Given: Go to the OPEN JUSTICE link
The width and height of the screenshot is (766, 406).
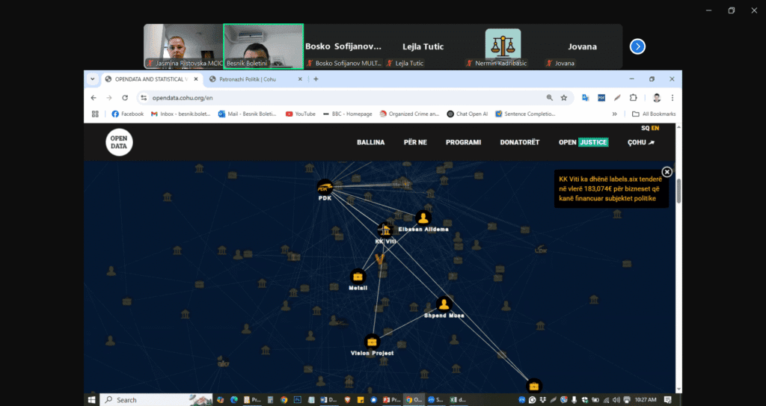Looking at the screenshot, I should 583,142.
